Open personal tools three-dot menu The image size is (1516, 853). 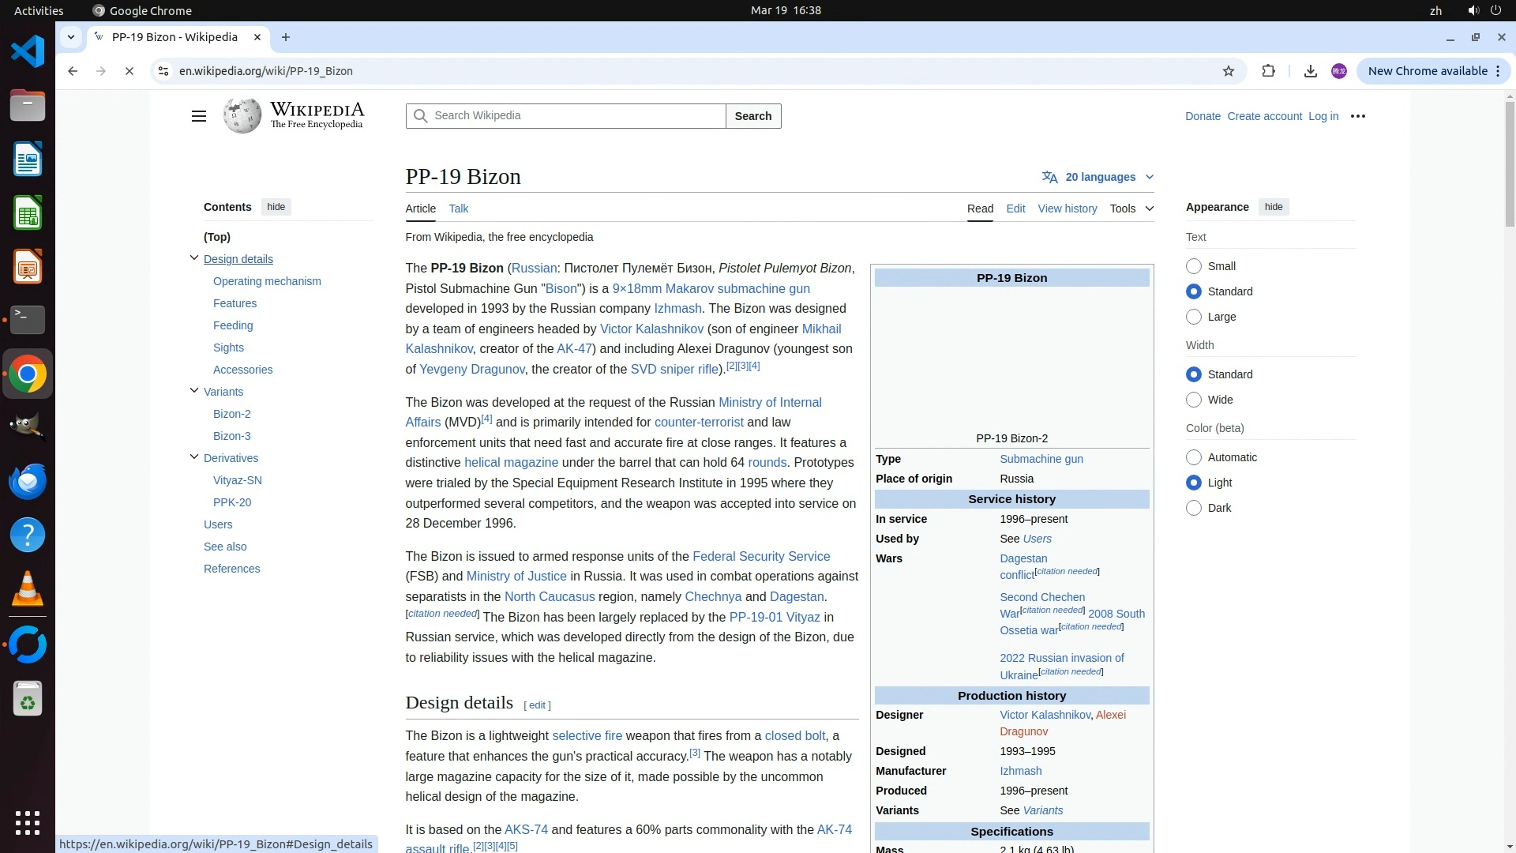pos(1357,116)
